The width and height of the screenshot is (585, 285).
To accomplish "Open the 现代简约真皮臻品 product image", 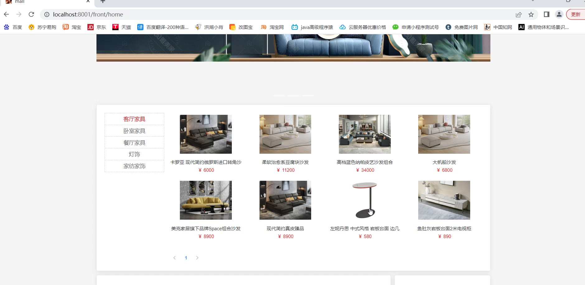I will (x=285, y=200).
